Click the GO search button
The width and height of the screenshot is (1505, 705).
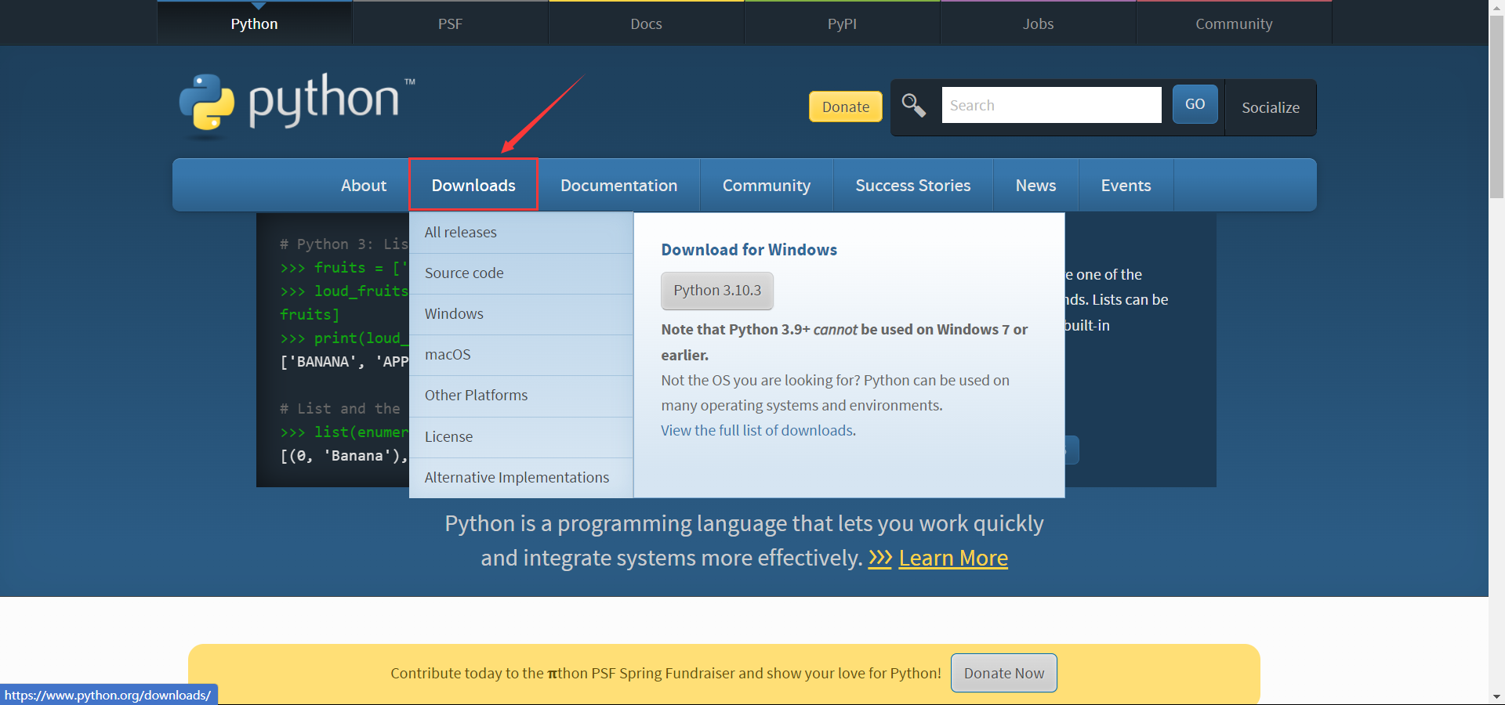click(x=1195, y=103)
